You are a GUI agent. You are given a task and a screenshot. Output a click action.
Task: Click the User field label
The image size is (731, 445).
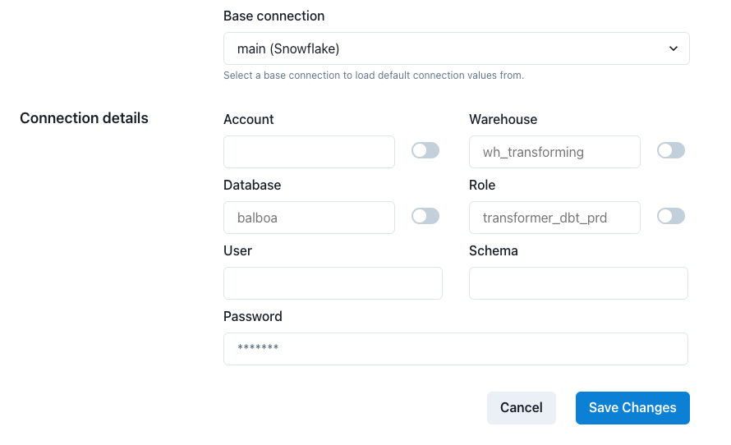click(237, 250)
